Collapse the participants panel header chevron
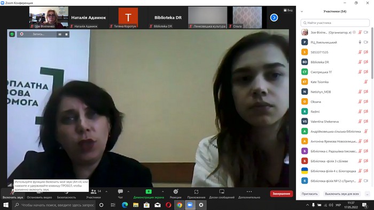374x210 pixels. pos(302,11)
